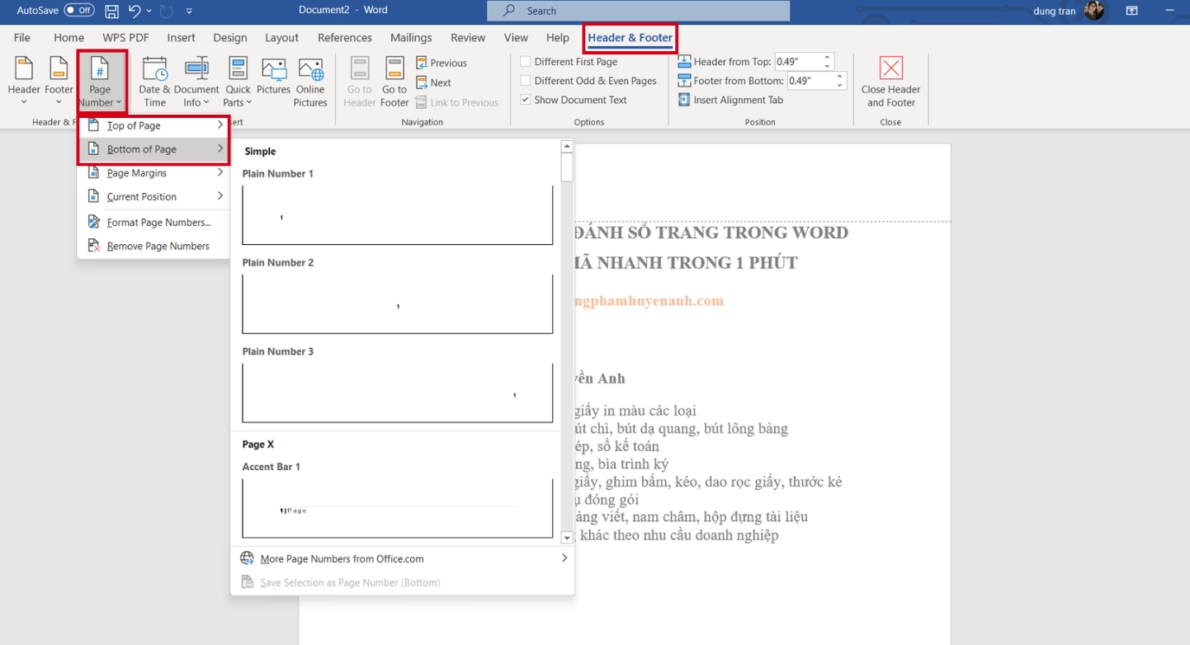Open the Undo history dropdown arrow
1190x645 pixels.
click(149, 12)
